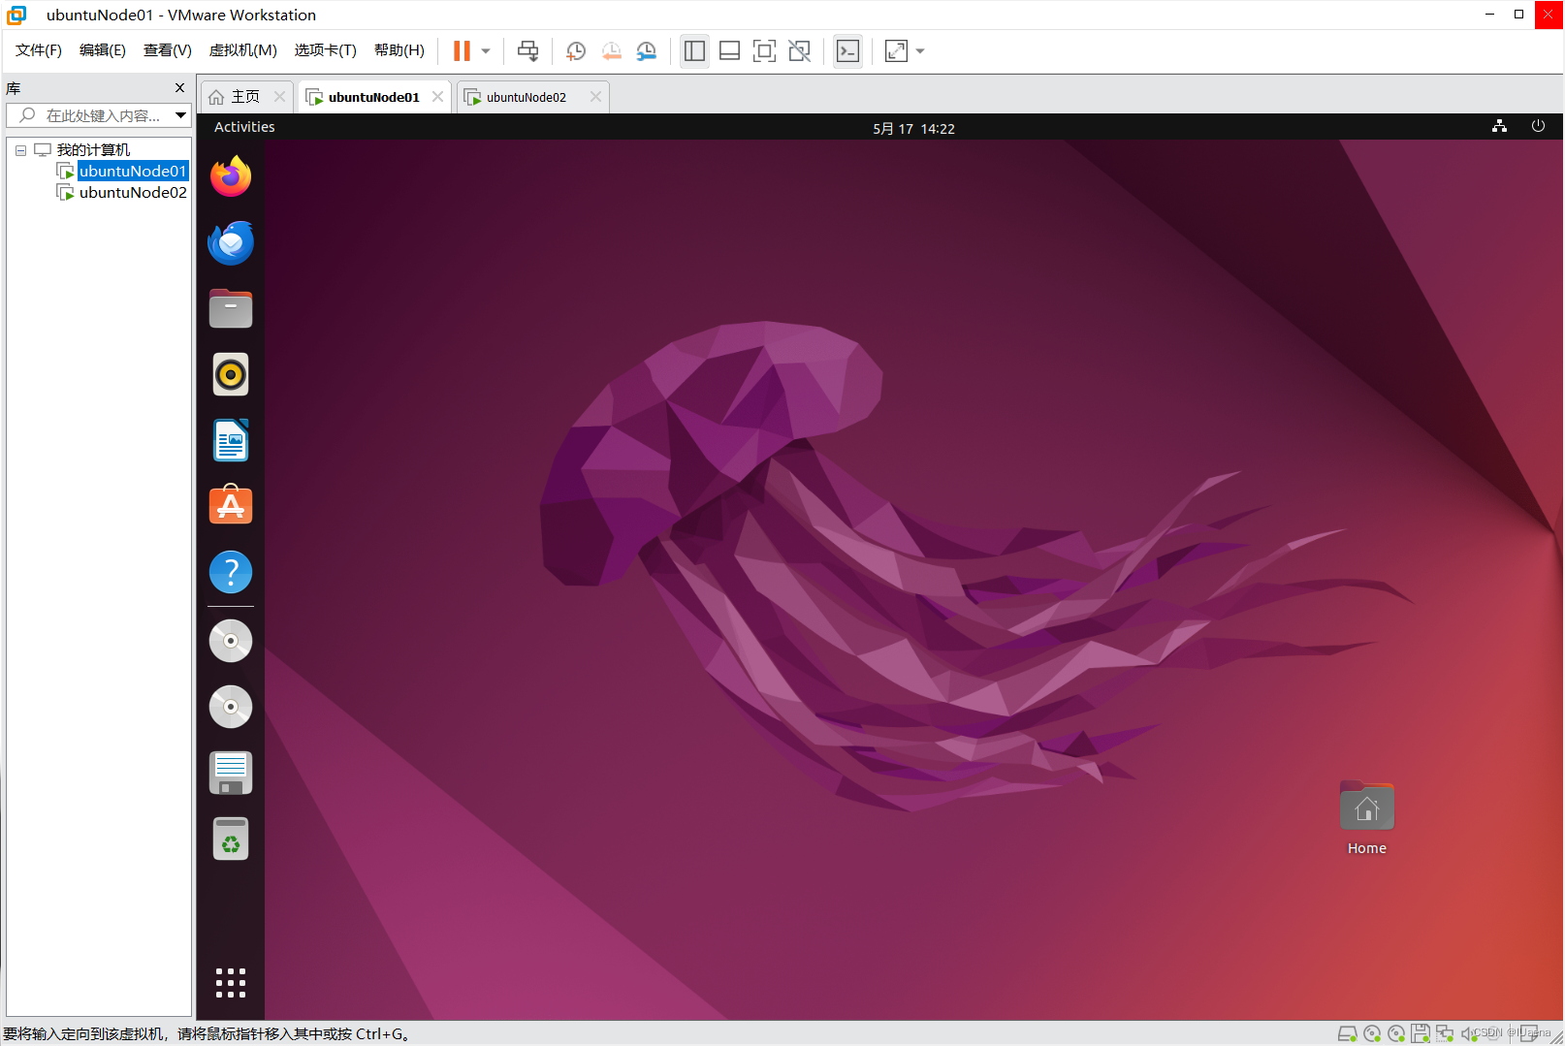Close the ubuntuNode02 tab
Image resolution: width=1565 pixels, height=1046 pixels.
coord(595,96)
